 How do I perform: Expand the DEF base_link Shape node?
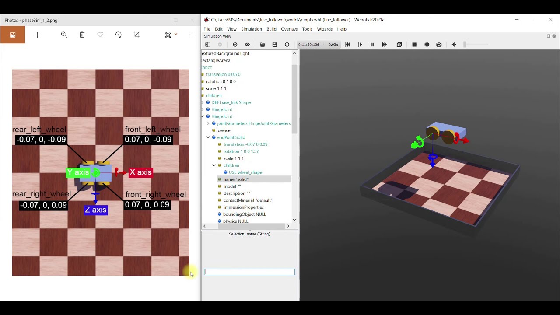tap(203, 102)
